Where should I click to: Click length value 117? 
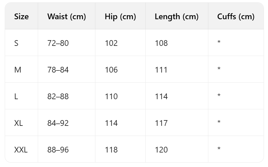pyautogui.click(x=161, y=123)
